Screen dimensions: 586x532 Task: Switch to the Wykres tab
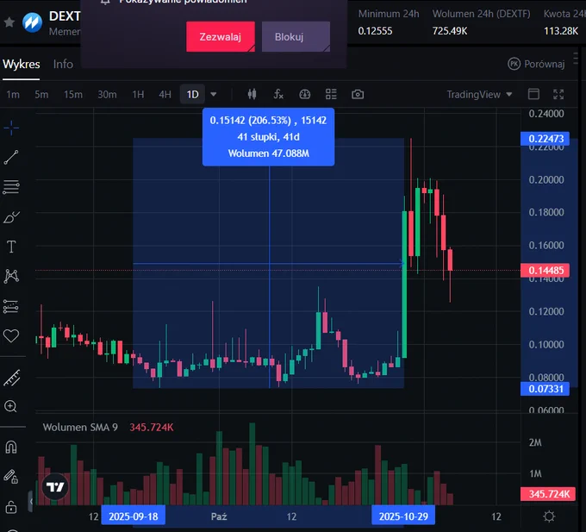21,64
